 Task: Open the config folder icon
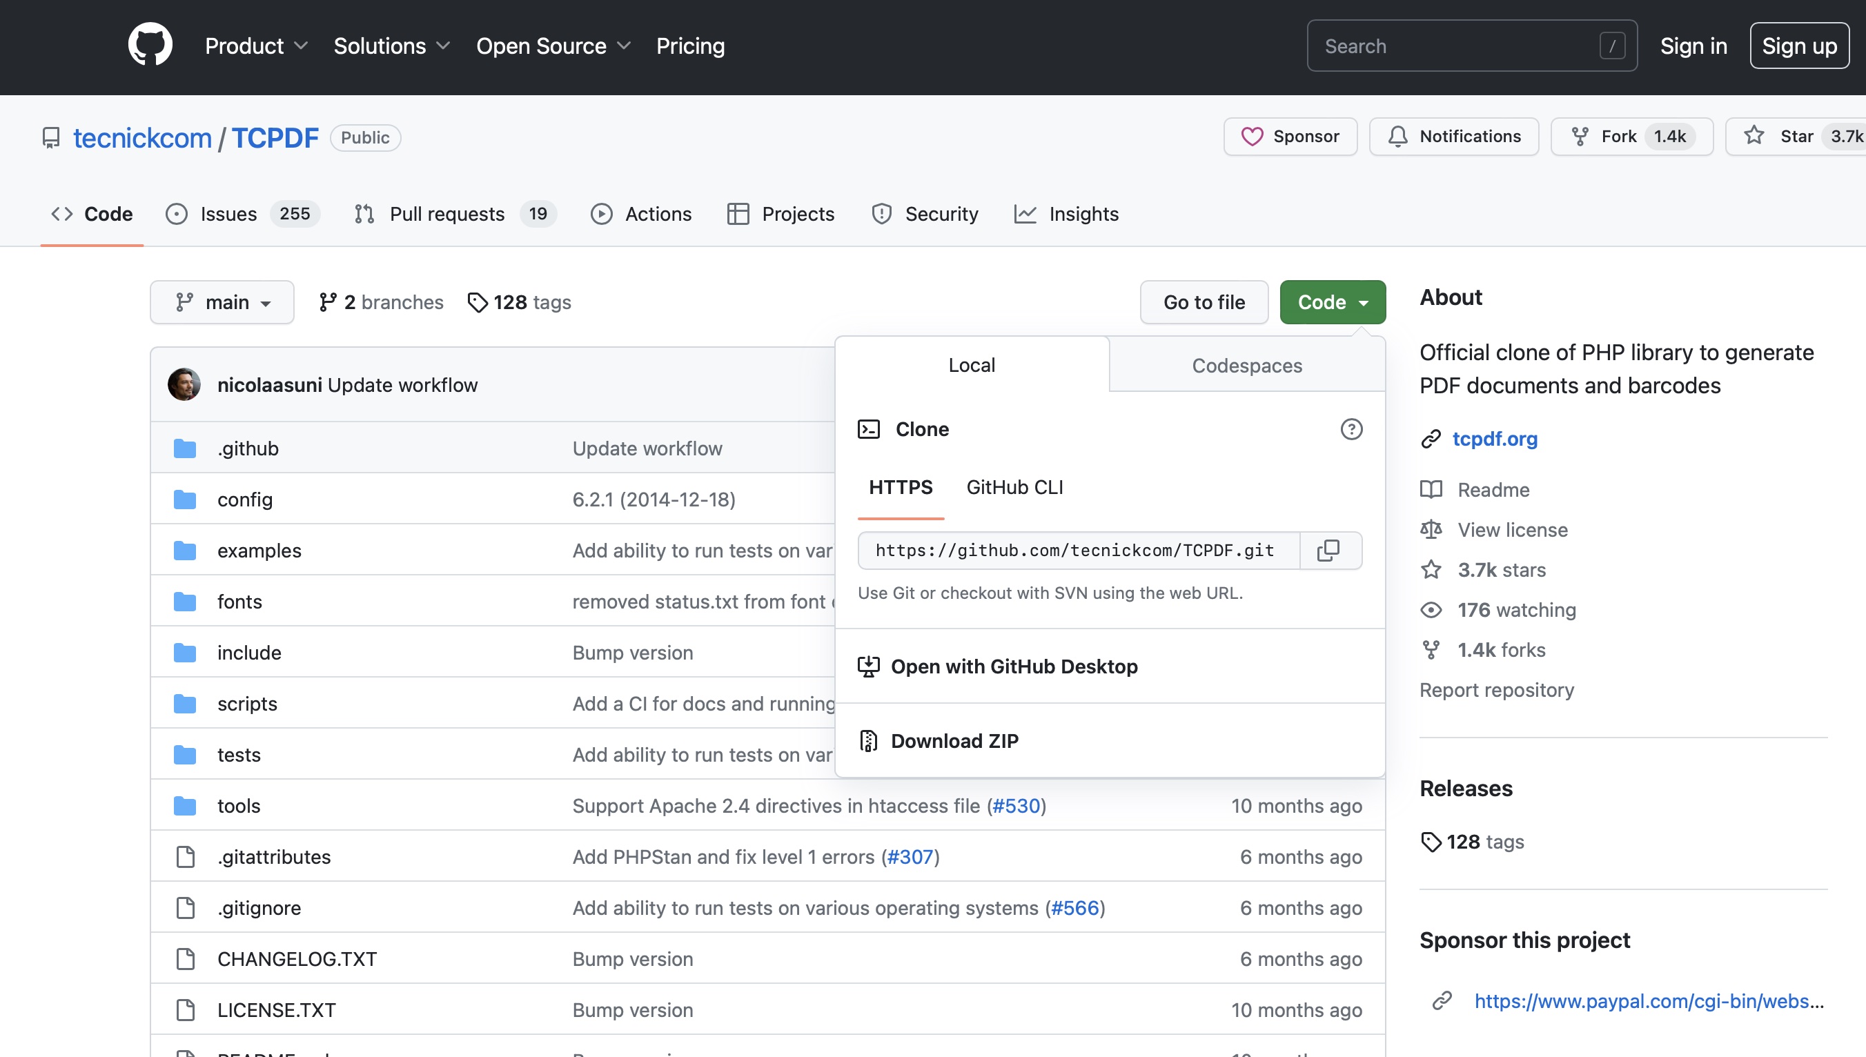(185, 500)
